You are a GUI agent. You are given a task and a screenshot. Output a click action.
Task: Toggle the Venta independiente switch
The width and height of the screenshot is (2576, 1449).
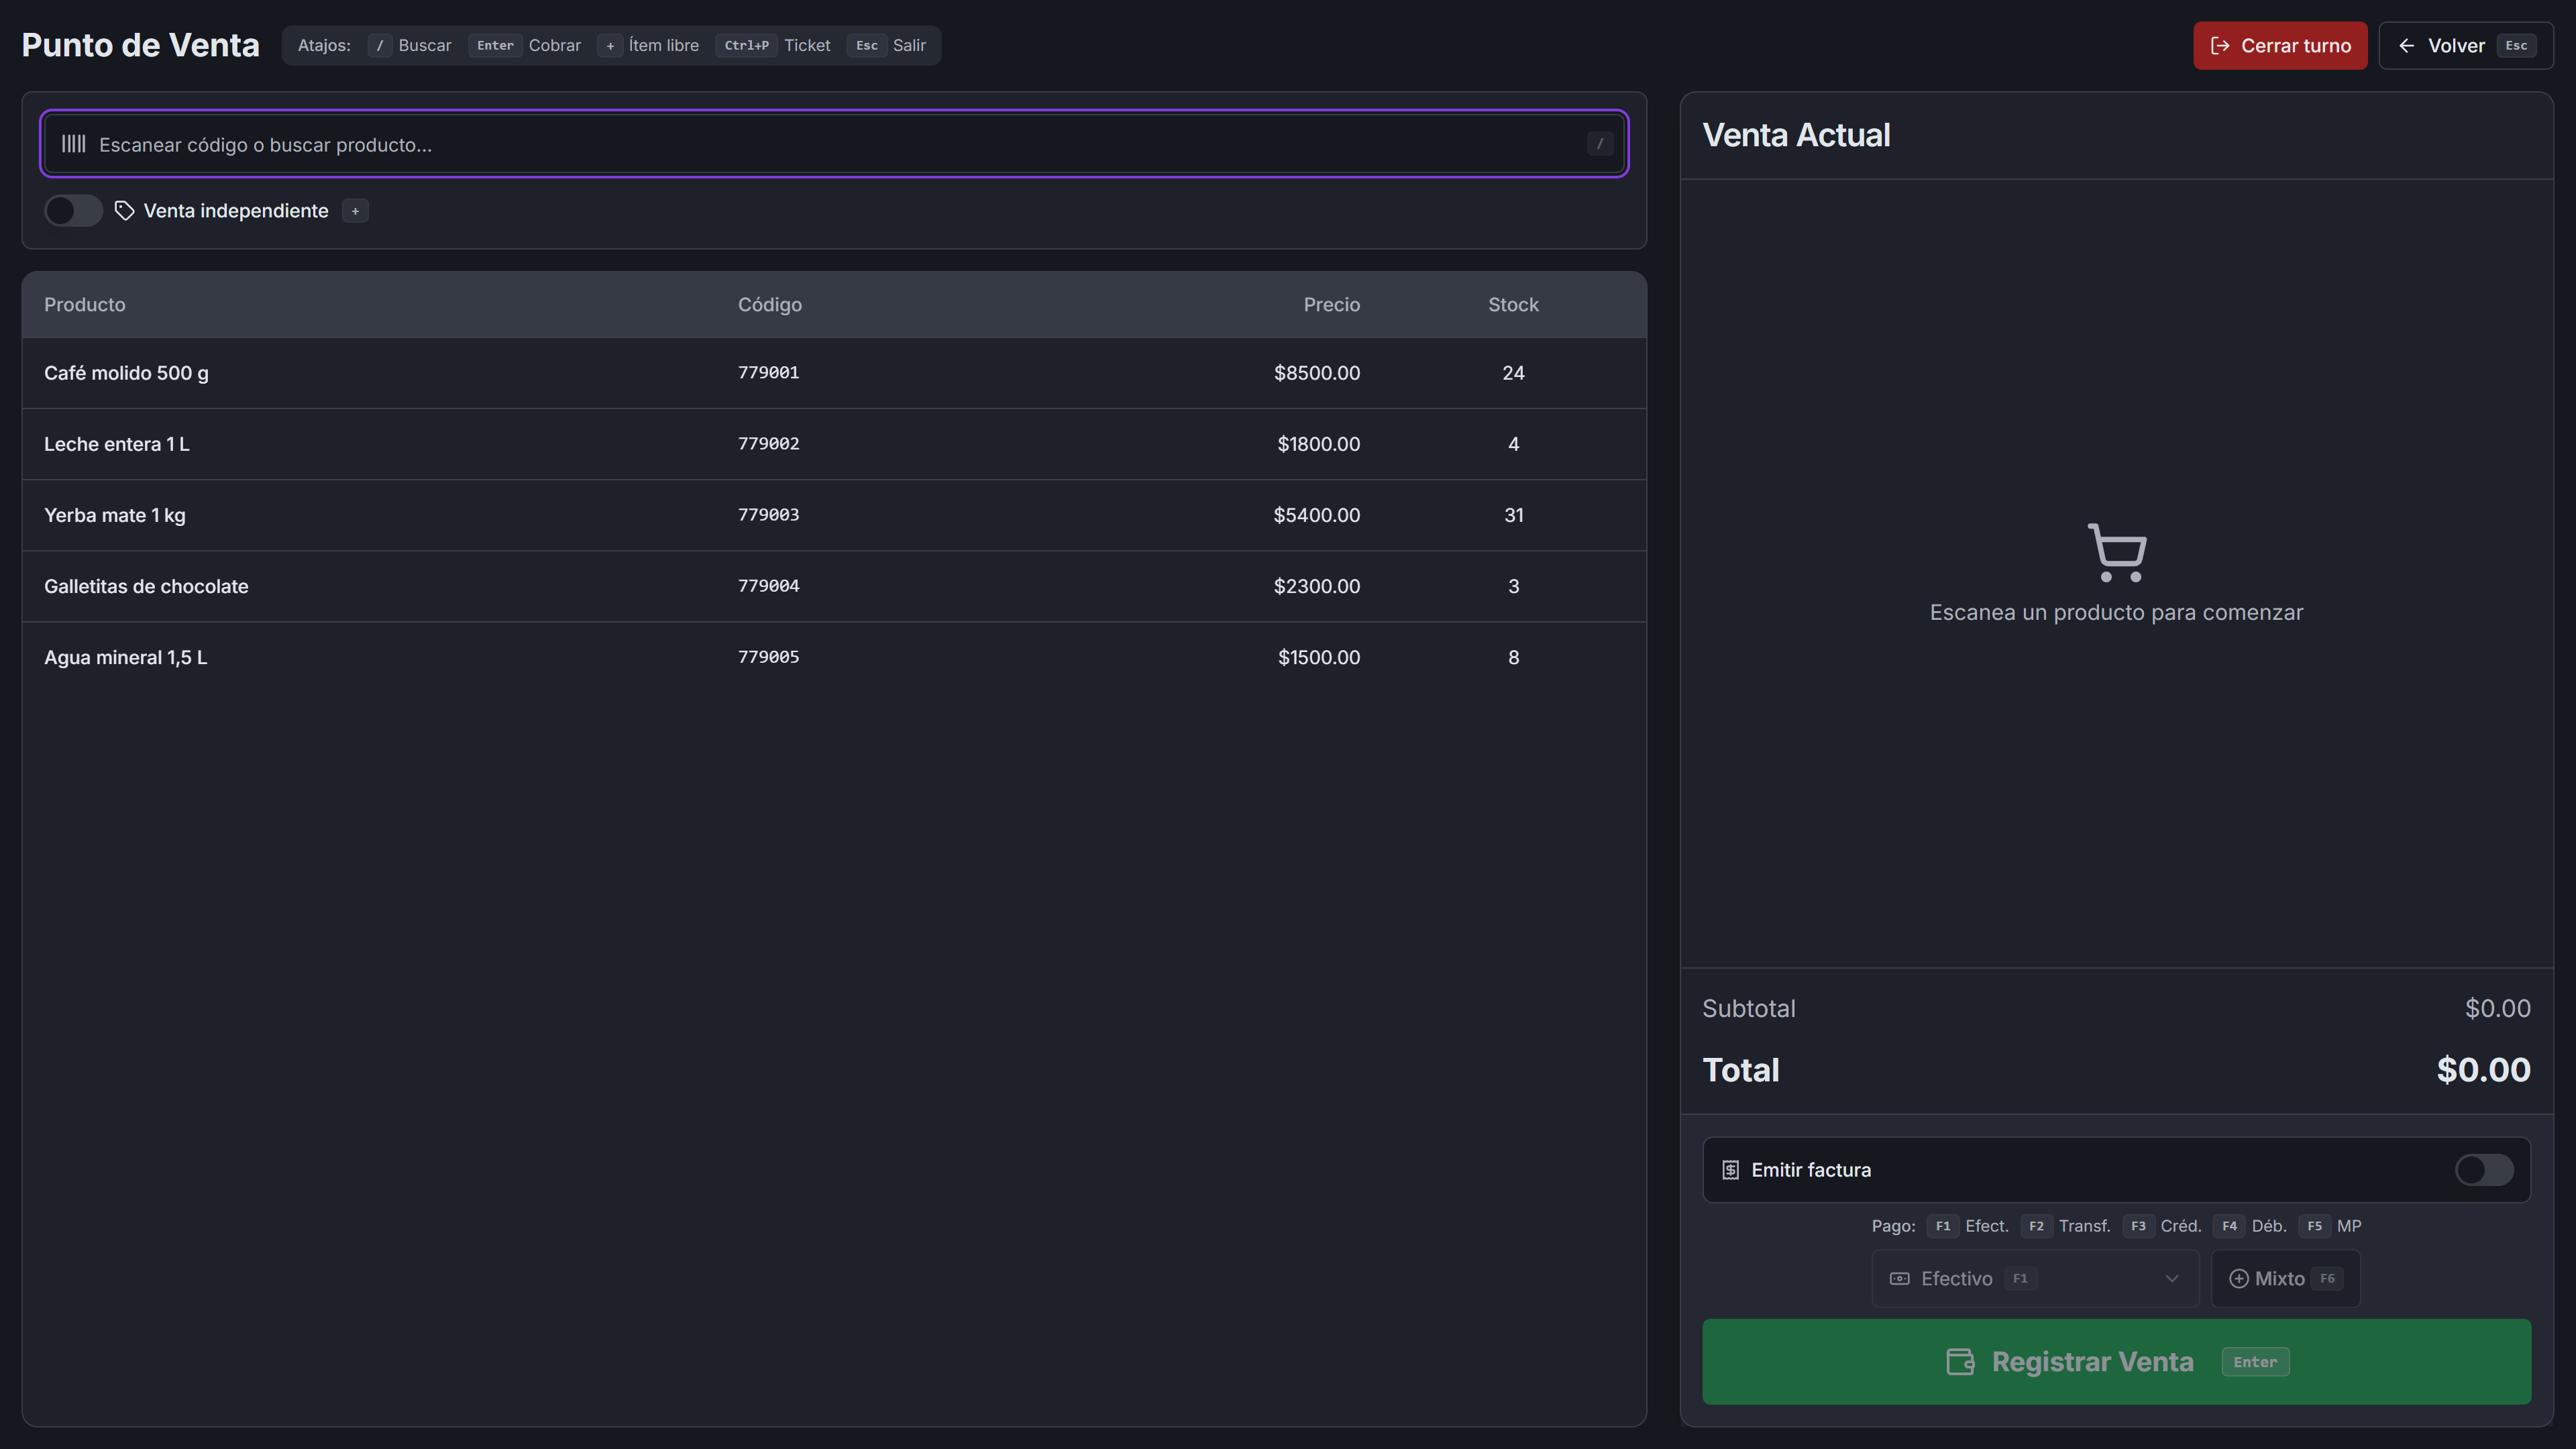(x=73, y=211)
